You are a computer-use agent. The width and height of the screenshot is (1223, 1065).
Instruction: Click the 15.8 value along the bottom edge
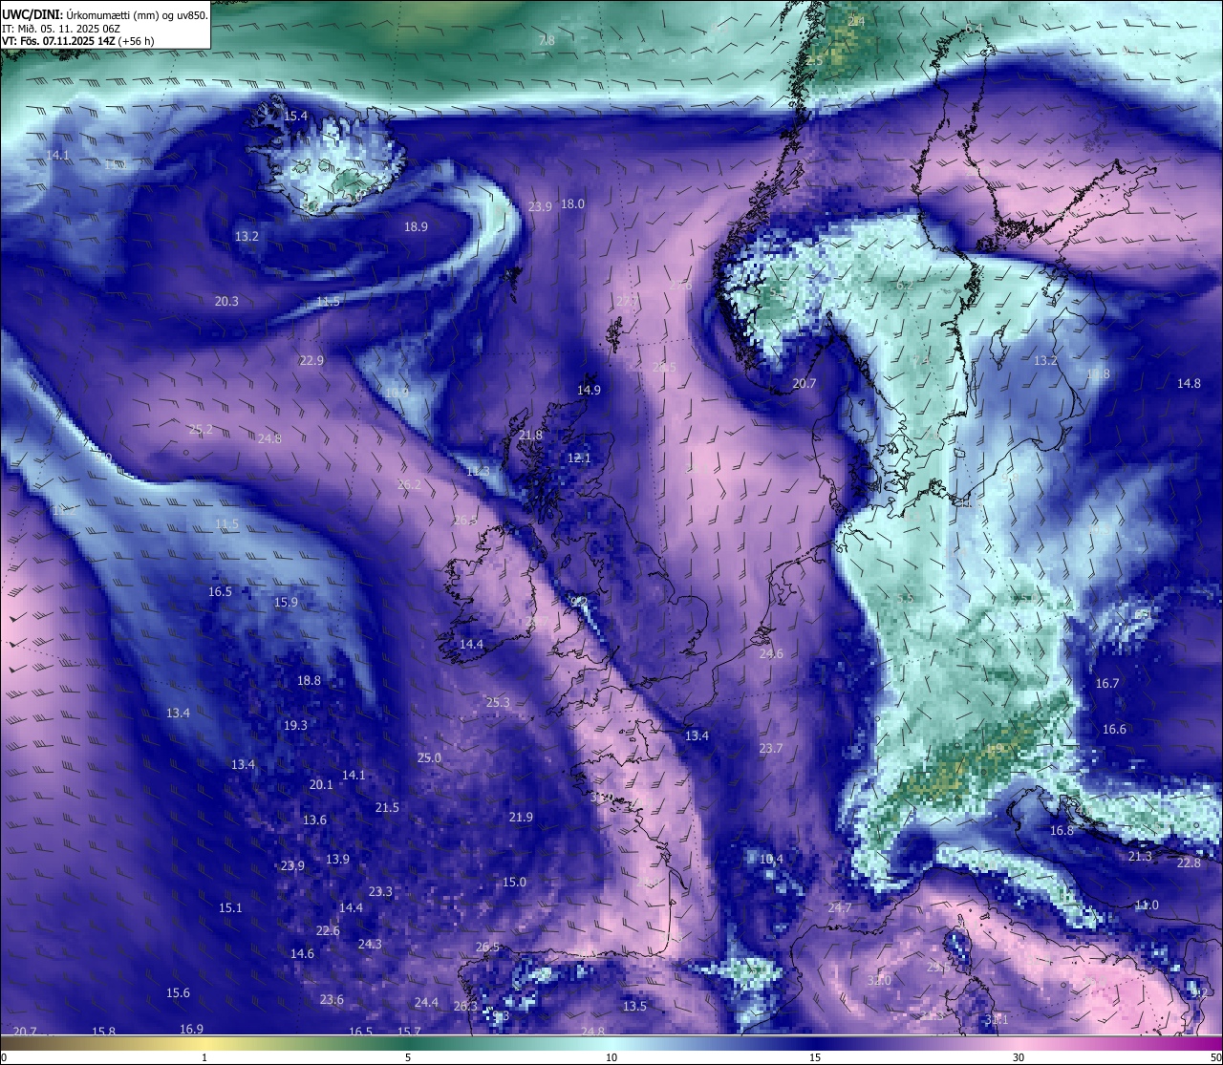(103, 1032)
